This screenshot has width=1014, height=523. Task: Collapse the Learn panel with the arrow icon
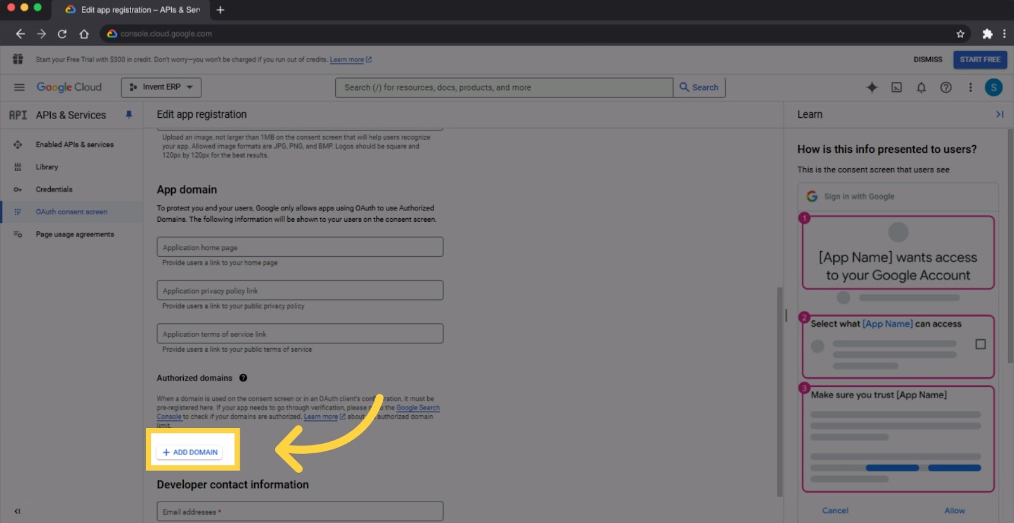999,114
